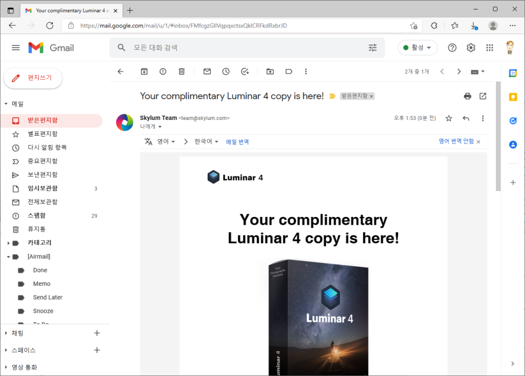Toggle the importance marker beside the subject
This screenshot has height=376, width=525.
point(332,96)
